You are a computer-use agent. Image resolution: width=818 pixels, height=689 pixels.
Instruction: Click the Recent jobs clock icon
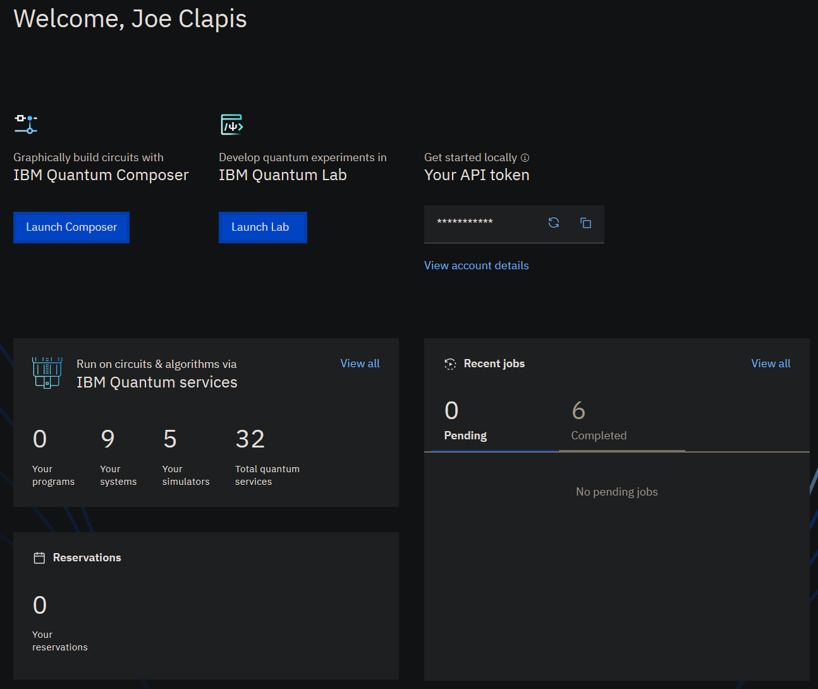[x=450, y=364]
